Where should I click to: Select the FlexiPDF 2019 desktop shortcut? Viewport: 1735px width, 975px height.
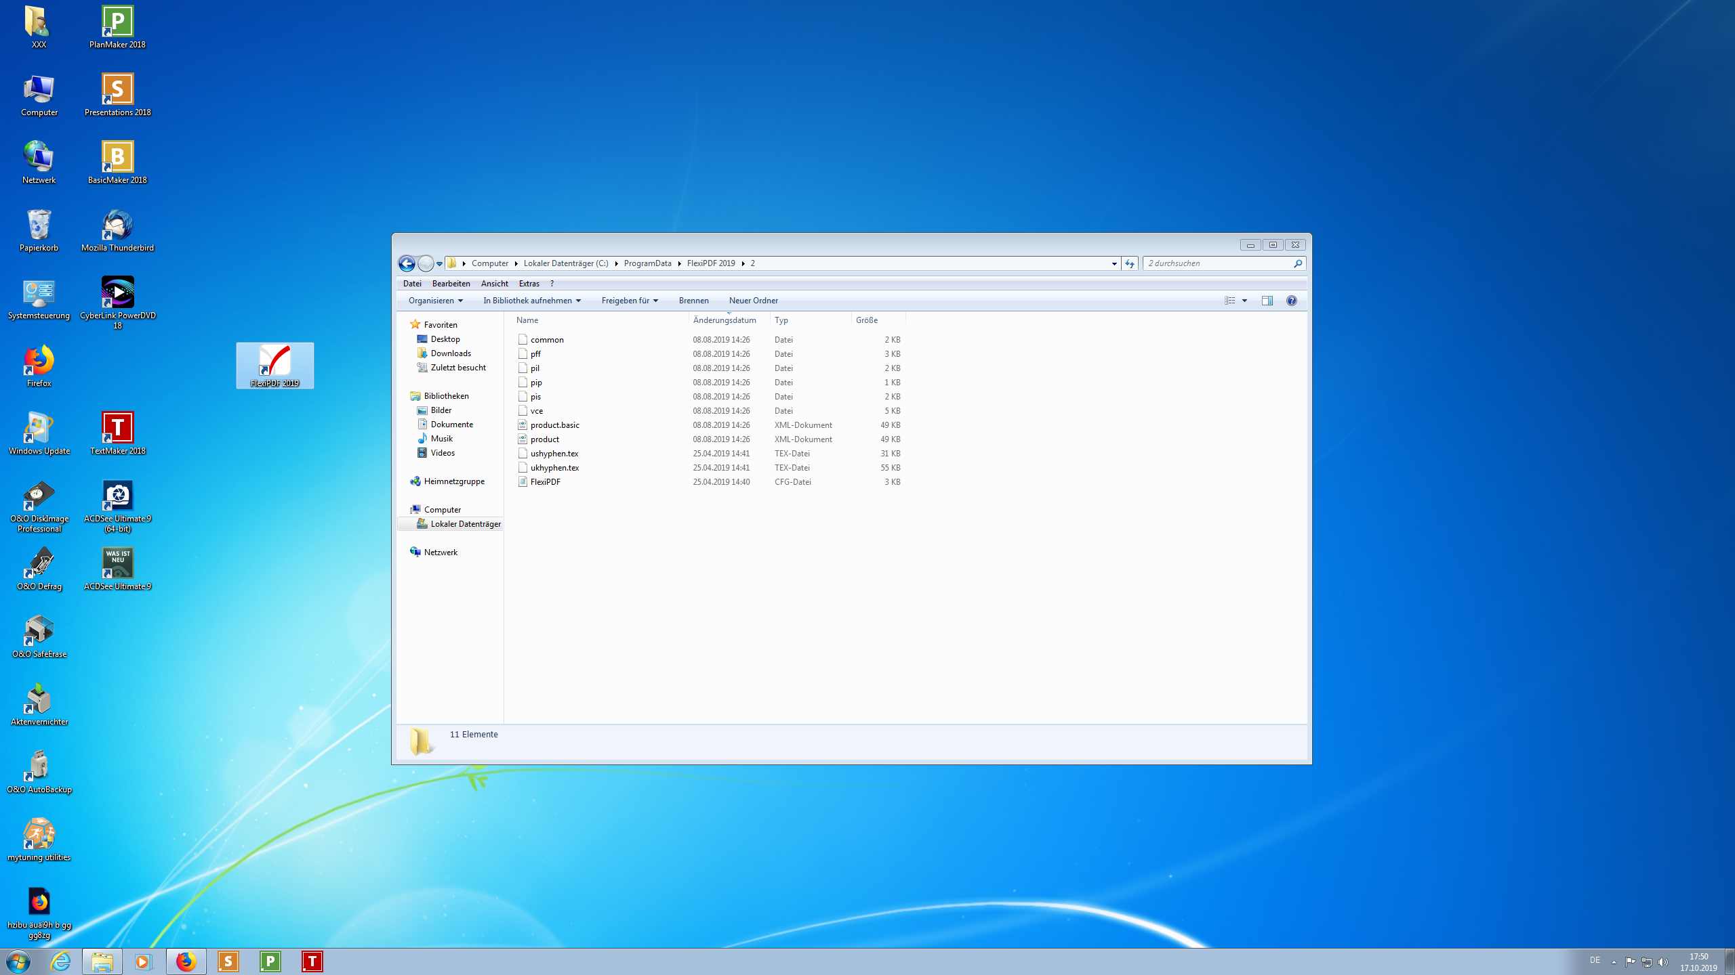click(274, 366)
